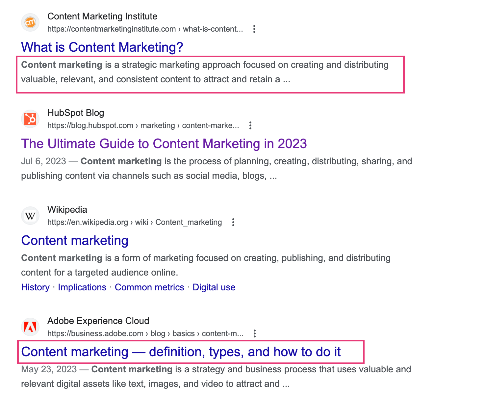
Task: Click the snippet dated 'May 23, 2023'
Action: [216, 376]
